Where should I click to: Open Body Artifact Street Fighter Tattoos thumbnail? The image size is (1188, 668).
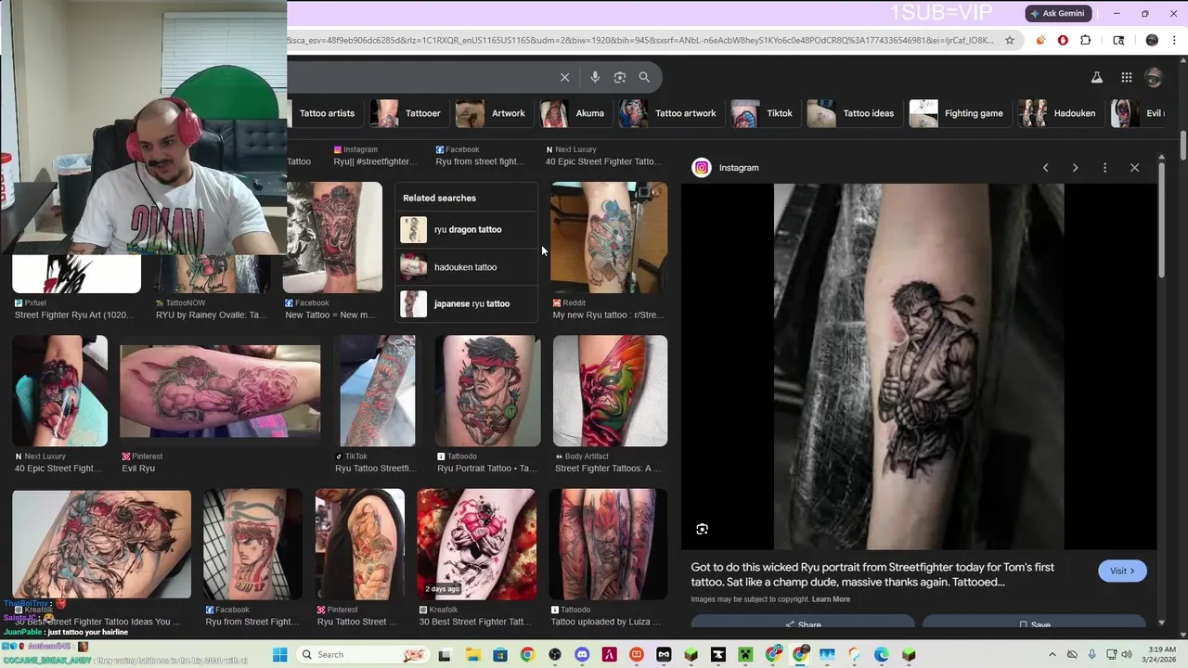(x=610, y=391)
